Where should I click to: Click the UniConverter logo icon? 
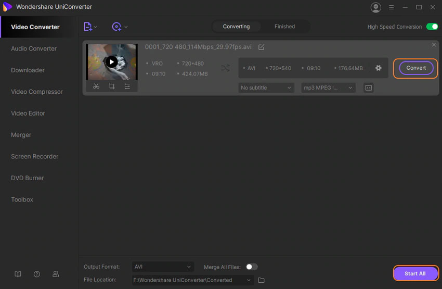click(x=7, y=7)
